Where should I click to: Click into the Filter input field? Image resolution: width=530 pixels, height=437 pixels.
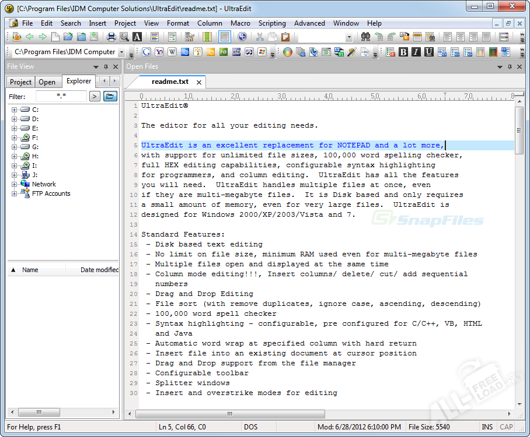61,96
